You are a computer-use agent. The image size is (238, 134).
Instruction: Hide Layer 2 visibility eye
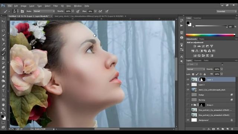pyautogui.click(x=188, y=84)
